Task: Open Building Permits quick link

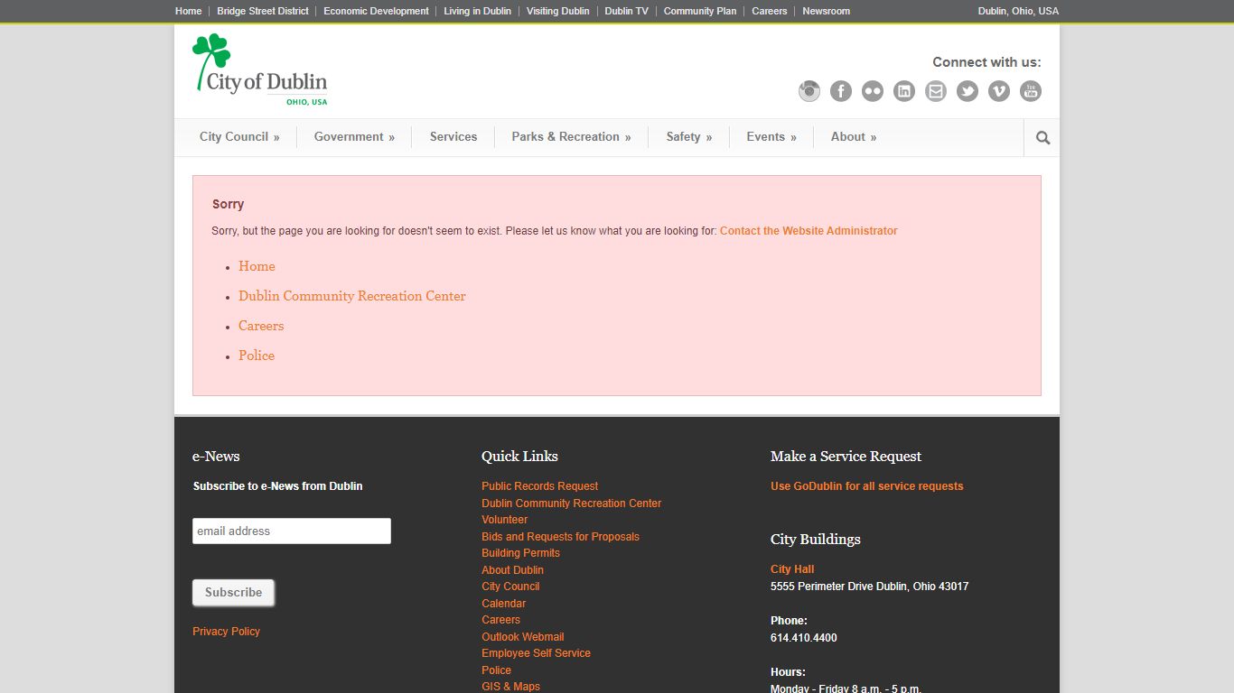Action: [520, 553]
